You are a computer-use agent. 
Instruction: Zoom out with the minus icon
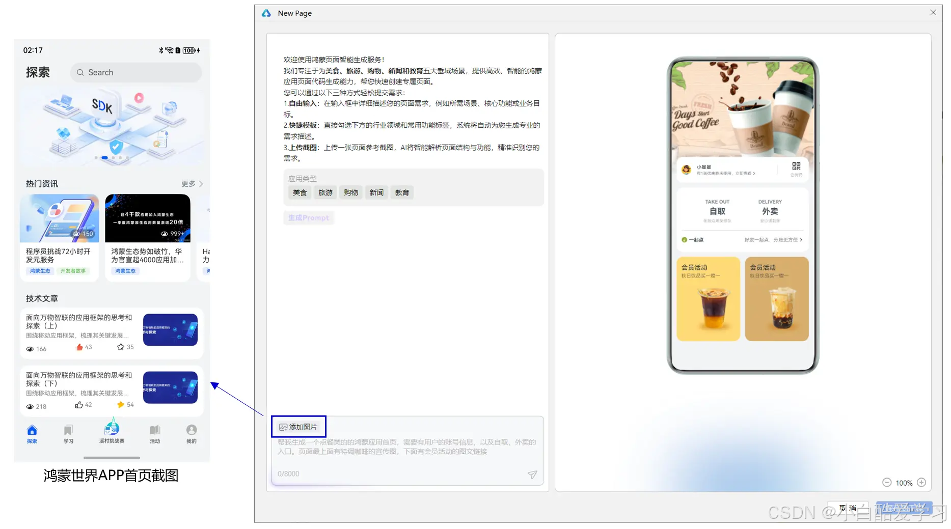click(887, 483)
